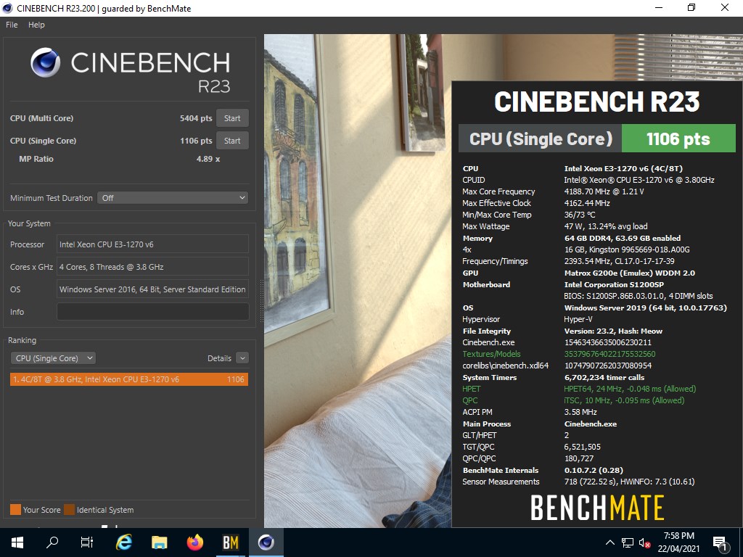Switch to BenchMate taskbar icon

(230, 542)
